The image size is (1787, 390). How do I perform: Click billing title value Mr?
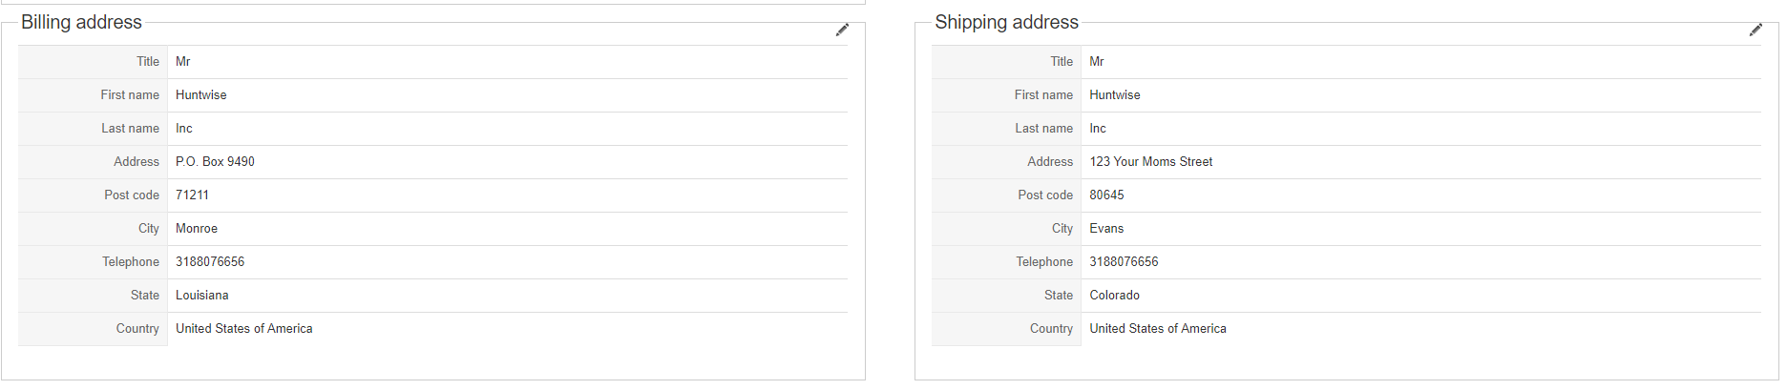point(183,62)
